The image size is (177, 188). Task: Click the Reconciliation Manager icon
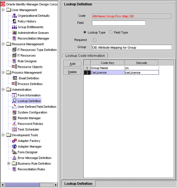point(14,38)
